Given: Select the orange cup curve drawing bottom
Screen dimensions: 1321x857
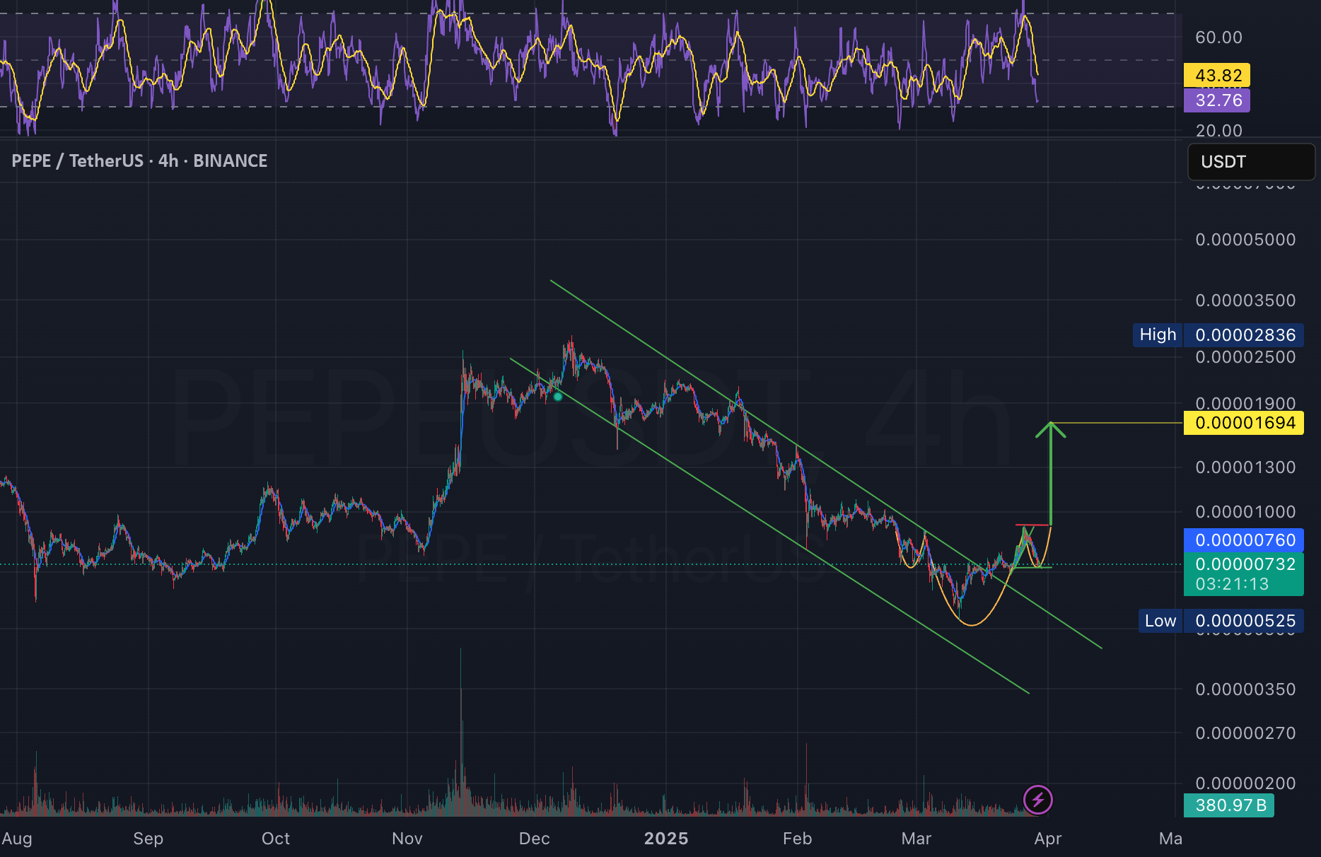Looking at the screenshot, I should pyautogui.click(x=971, y=623).
